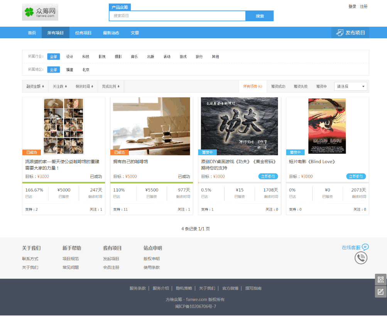Sort by 剩余时间 arrow
The width and height of the screenshot is (387, 317).
click(x=92, y=86)
